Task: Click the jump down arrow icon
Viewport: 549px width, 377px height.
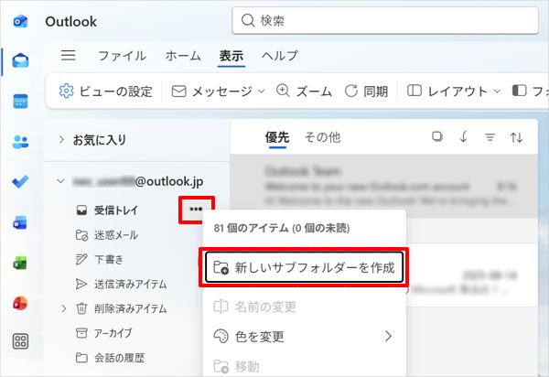Action: pos(464,136)
